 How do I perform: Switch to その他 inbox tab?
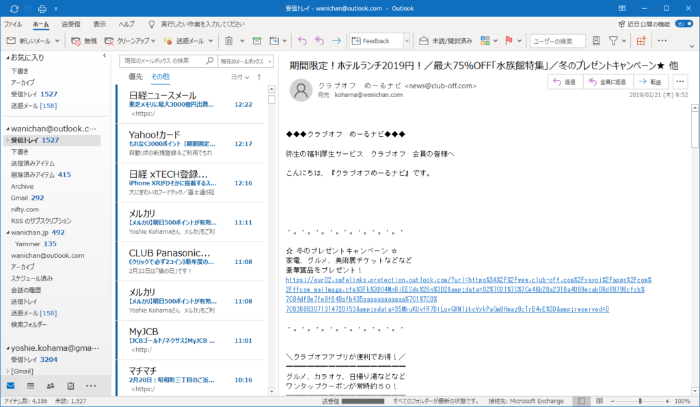click(x=160, y=77)
